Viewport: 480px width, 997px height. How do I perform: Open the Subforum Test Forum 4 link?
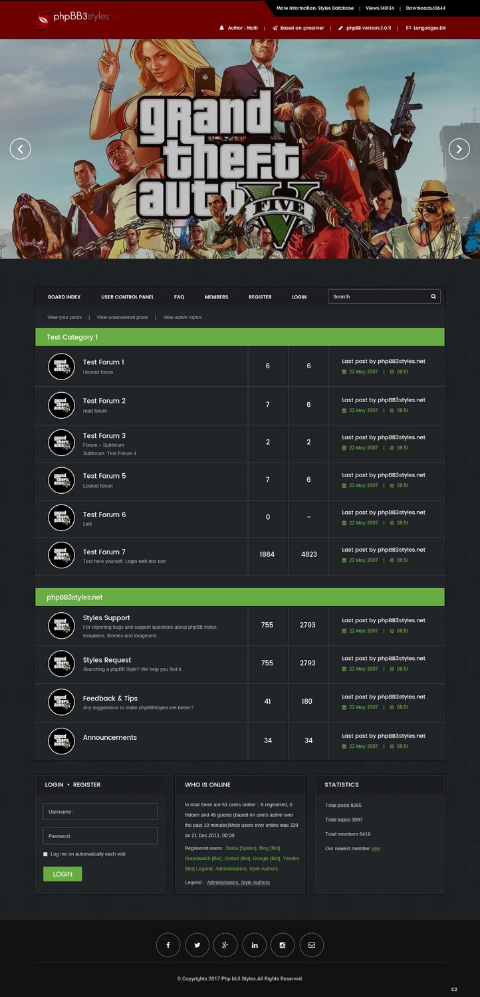pyautogui.click(x=122, y=453)
